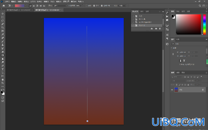Viewport: 208px width, 130px height.
Task: Enable the lock transparent pixels button
Action: click(x=177, y=85)
